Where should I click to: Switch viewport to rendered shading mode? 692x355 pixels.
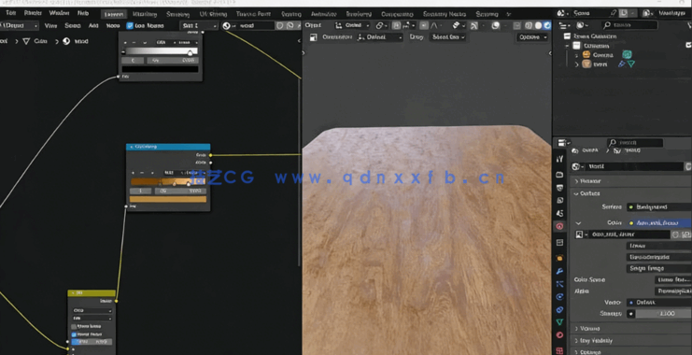[547, 25]
